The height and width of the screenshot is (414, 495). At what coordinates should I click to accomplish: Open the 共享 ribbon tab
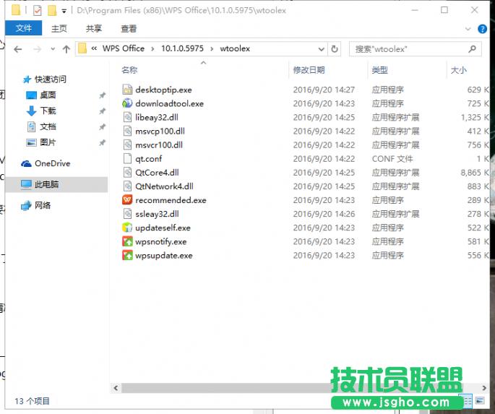pos(94,29)
